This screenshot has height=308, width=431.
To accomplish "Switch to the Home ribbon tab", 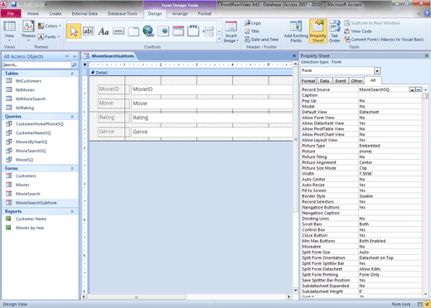I will 33,13.
